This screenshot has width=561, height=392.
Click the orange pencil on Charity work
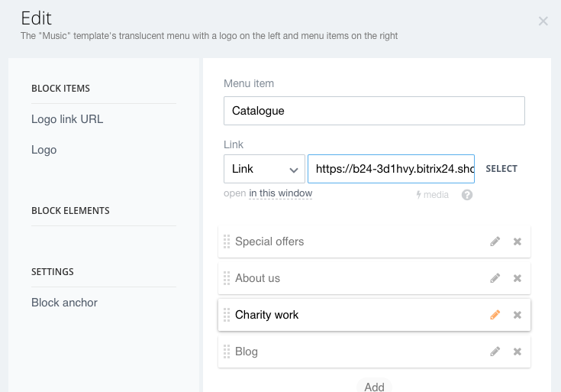click(x=495, y=315)
